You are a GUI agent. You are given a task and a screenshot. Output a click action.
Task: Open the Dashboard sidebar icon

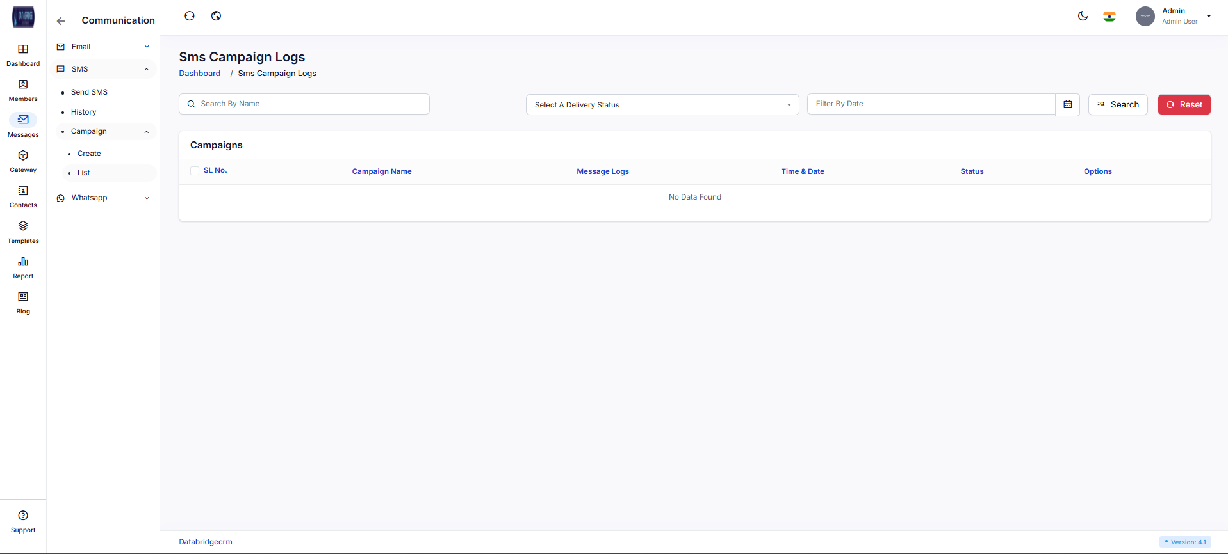(23, 50)
